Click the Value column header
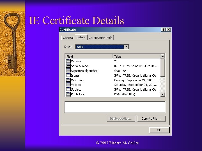The height and width of the screenshot is (151, 202). coord(136,56)
